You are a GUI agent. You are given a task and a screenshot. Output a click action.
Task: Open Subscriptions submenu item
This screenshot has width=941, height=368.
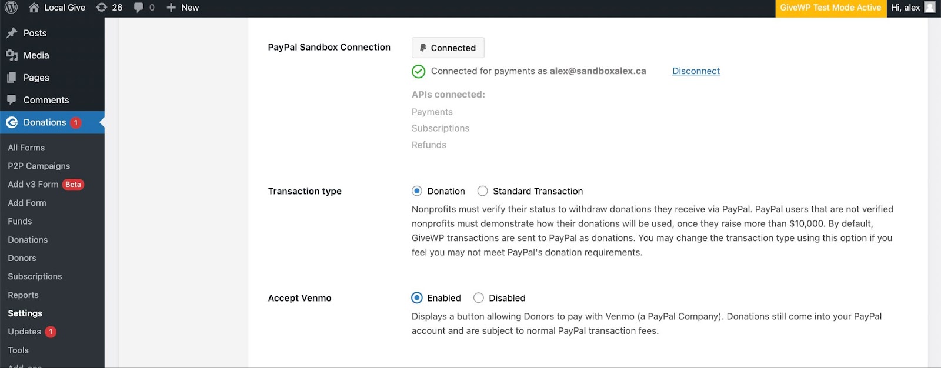(x=35, y=276)
